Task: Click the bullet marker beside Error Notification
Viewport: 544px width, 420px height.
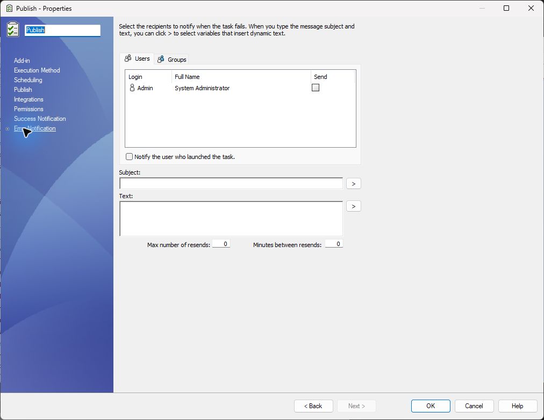Action: (x=8, y=129)
